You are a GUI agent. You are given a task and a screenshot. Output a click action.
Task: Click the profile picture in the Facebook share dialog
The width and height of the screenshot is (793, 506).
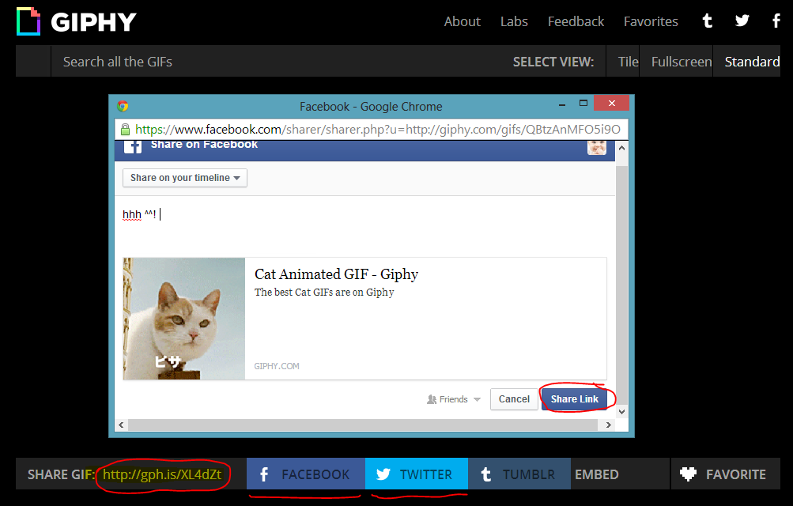[597, 148]
